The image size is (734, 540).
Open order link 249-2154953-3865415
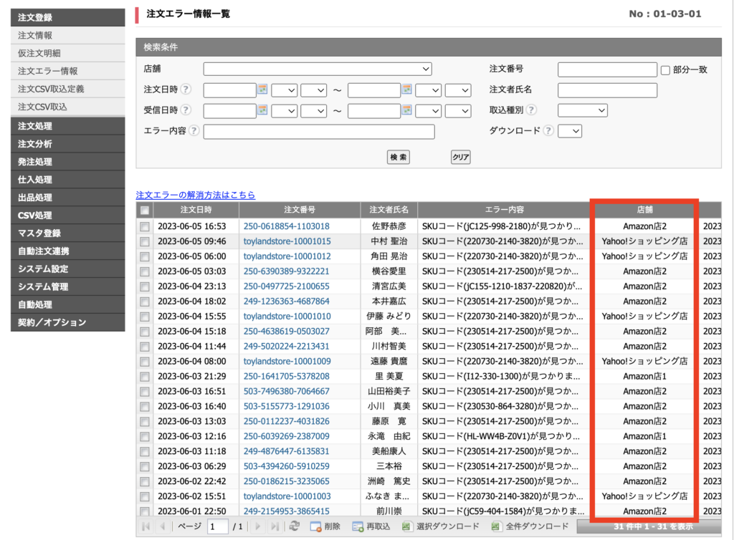[287, 511]
